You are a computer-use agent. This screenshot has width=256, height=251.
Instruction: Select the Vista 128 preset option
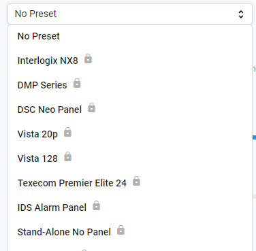[x=130, y=158]
